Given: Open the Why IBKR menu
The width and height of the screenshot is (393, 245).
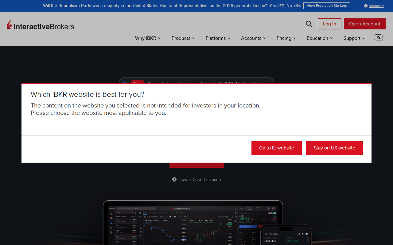Looking at the screenshot, I should point(148,38).
